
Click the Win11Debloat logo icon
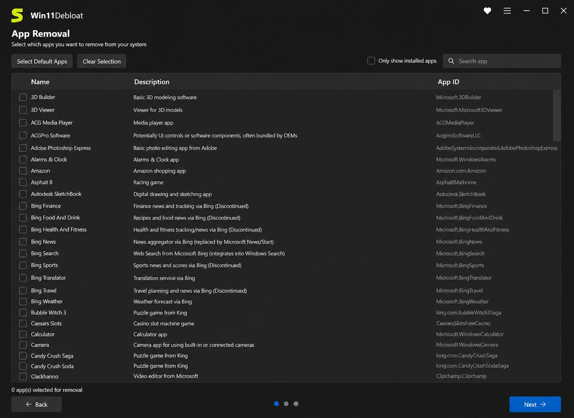[17, 16]
